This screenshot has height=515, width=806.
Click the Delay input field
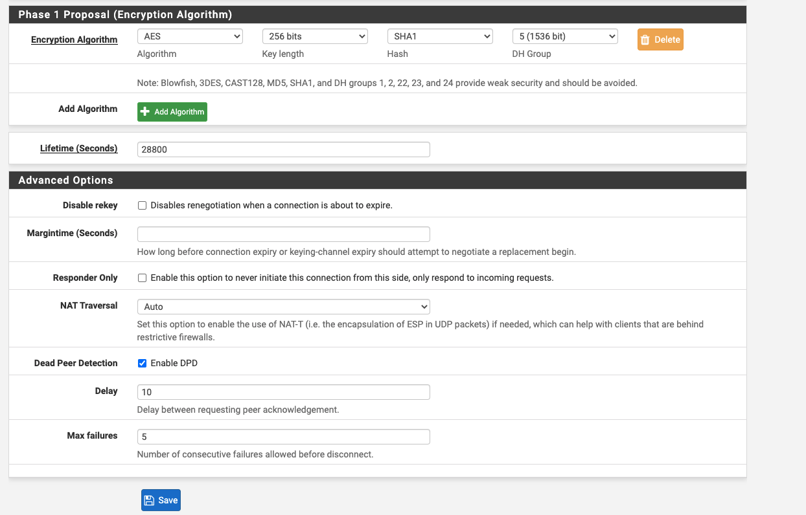pyautogui.click(x=284, y=392)
